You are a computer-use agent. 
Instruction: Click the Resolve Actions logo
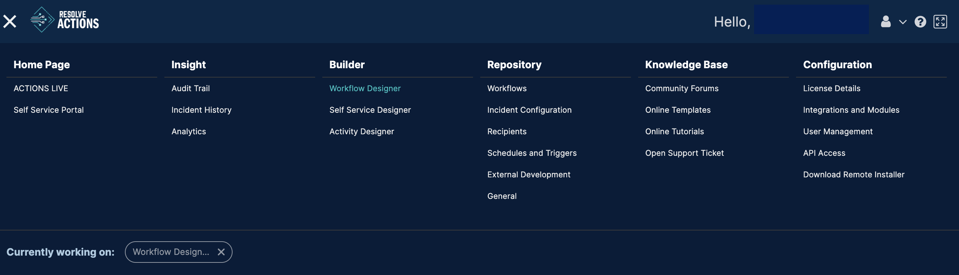64,20
